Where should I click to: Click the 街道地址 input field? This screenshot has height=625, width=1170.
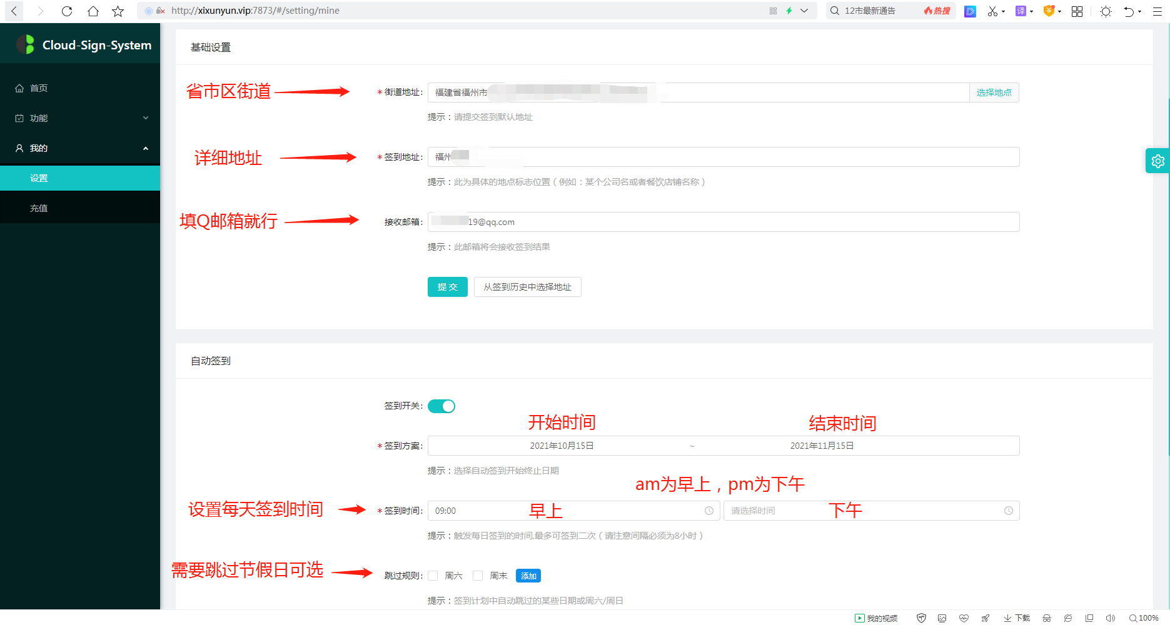[x=698, y=92]
